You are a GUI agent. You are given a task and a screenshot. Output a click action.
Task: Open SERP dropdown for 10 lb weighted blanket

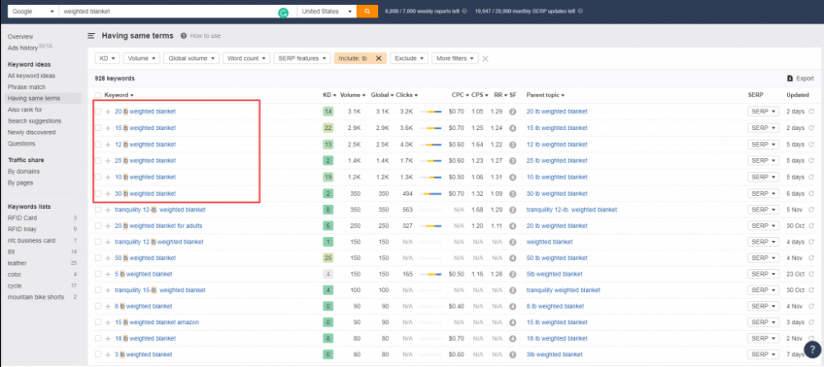tap(762, 177)
